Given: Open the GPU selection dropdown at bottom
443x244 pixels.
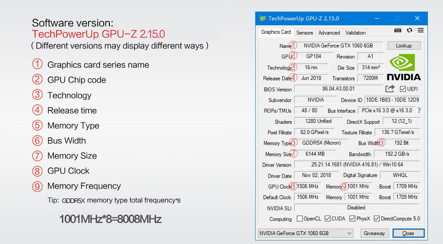Looking at the screenshot, I should [x=306, y=233].
